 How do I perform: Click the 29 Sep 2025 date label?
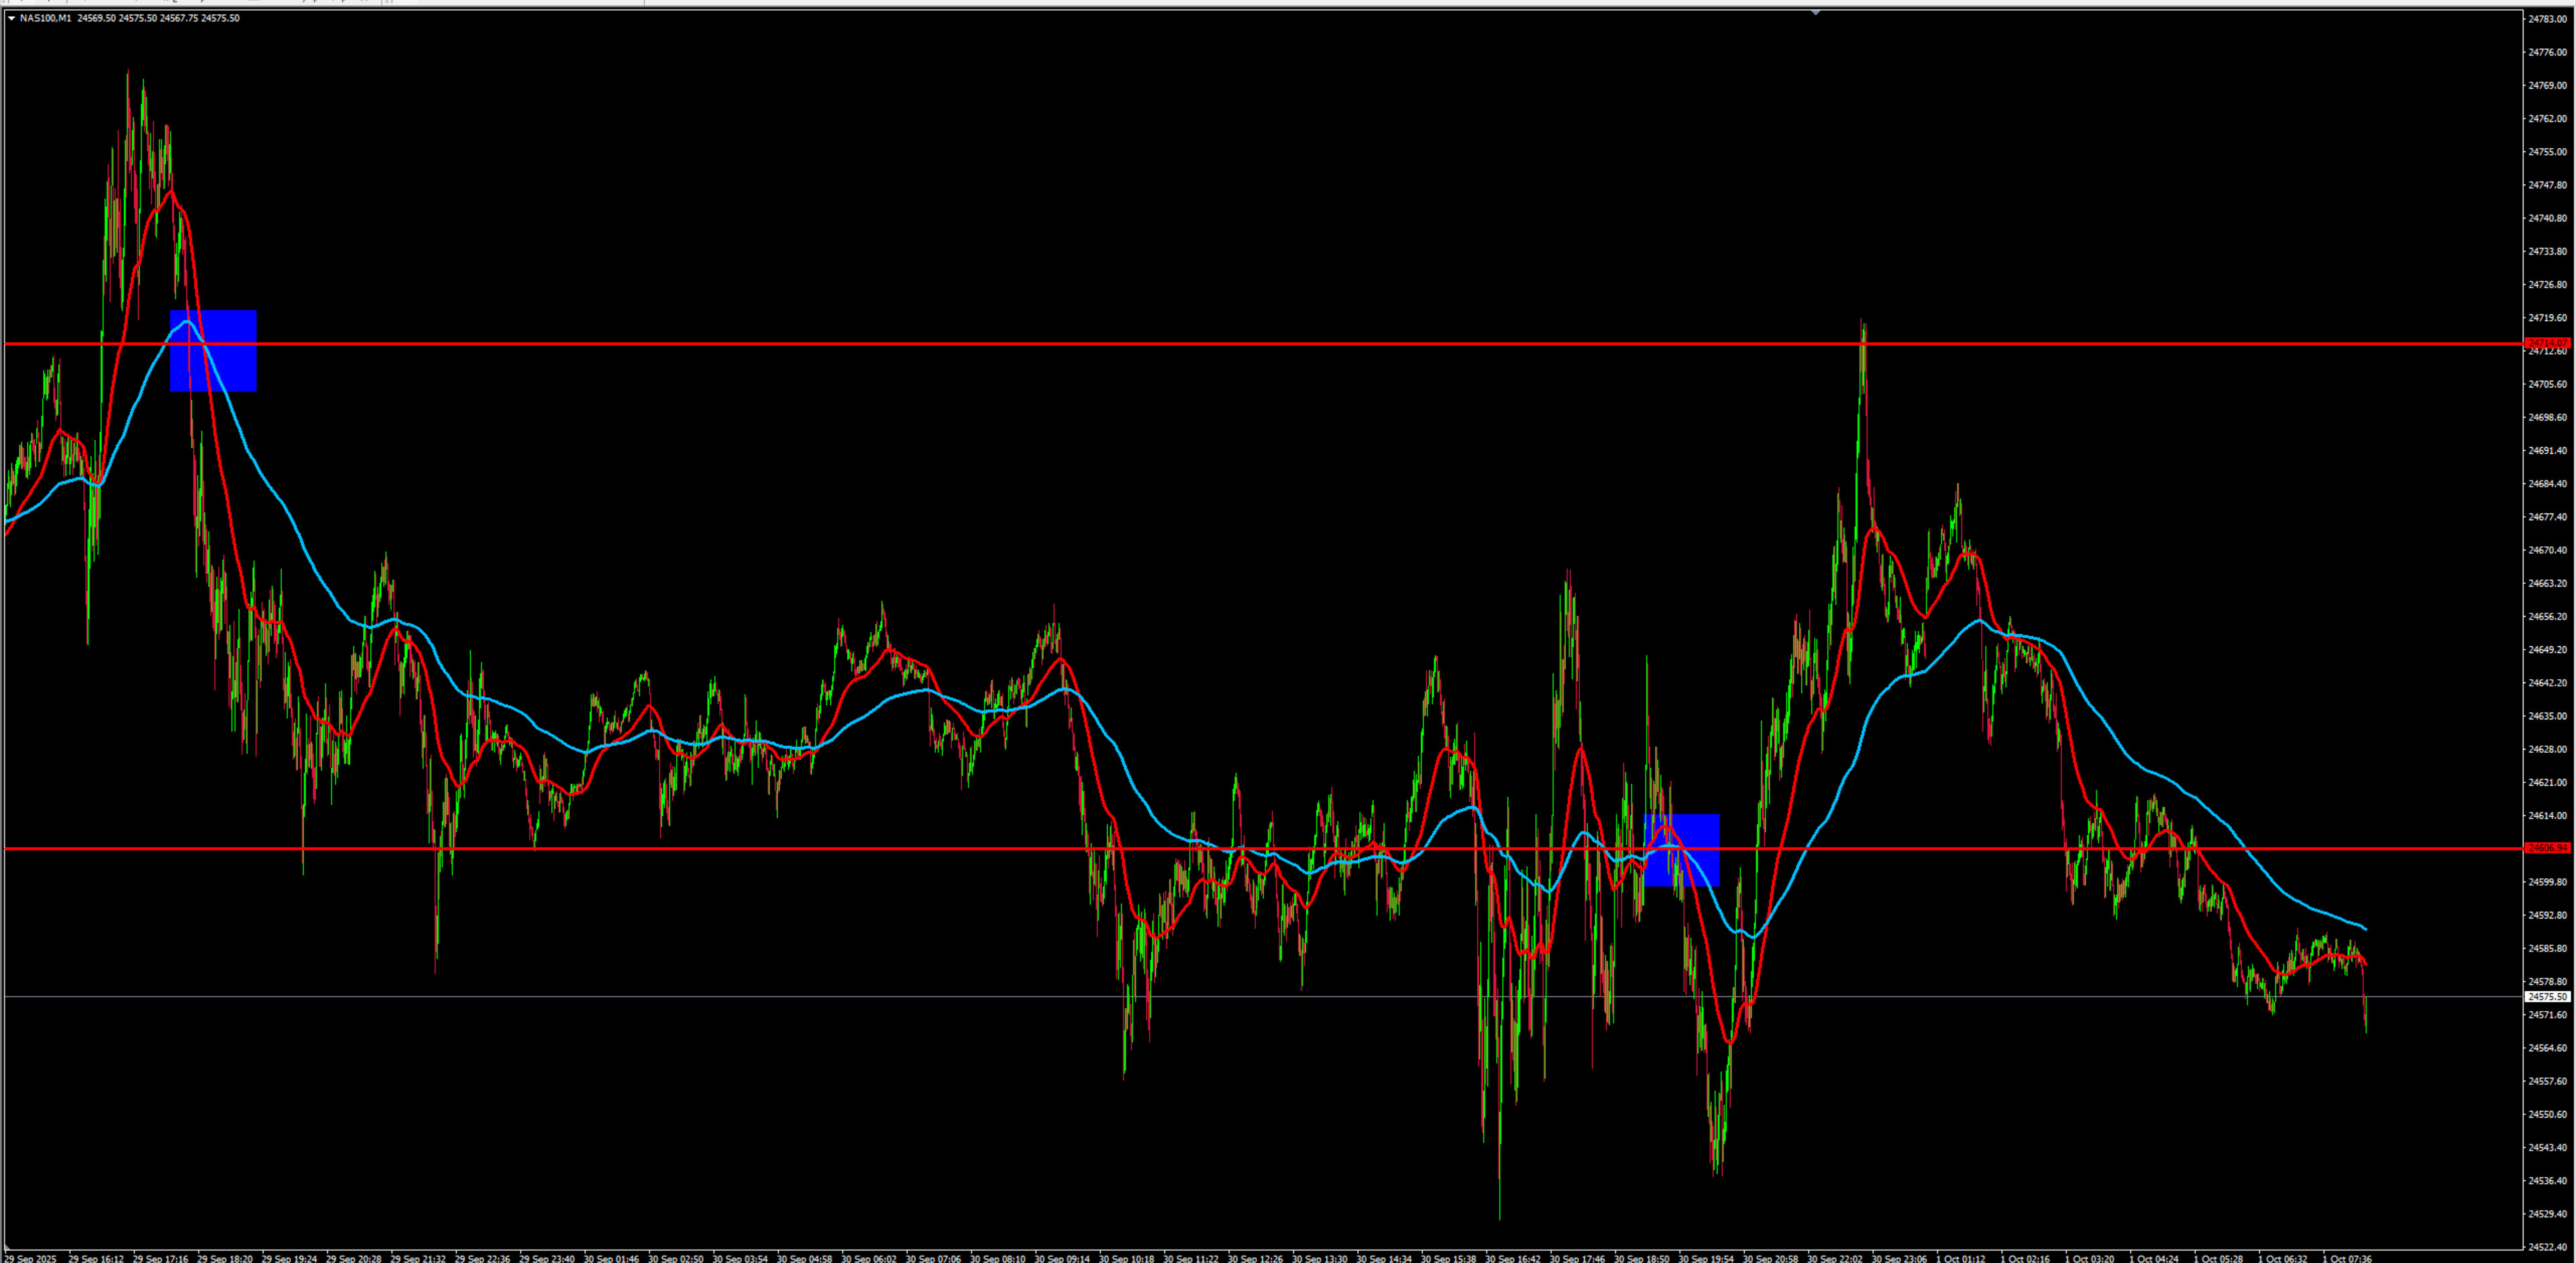(x=30, y=1258)
